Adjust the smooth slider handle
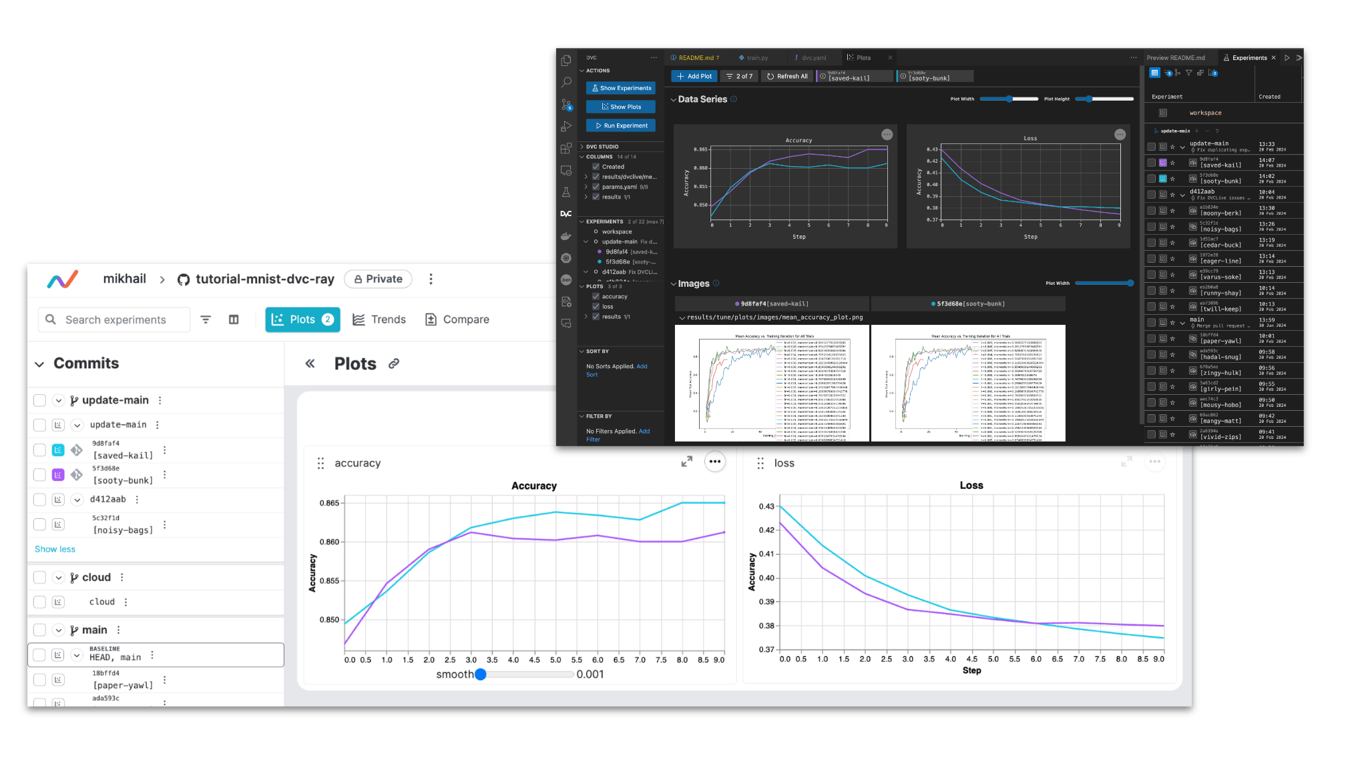Screen dimensions: 1354x767 [481, 674]
